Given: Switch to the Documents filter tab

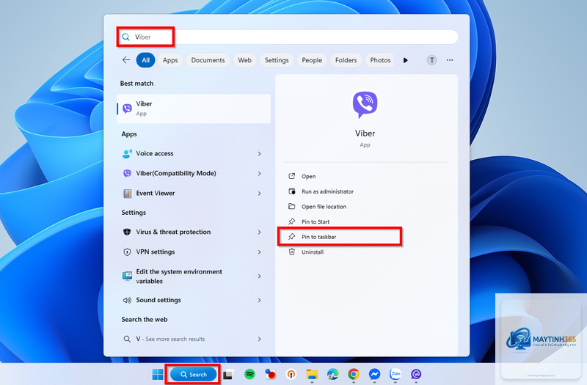Looking at the screenshot, I should coord(208,60).
